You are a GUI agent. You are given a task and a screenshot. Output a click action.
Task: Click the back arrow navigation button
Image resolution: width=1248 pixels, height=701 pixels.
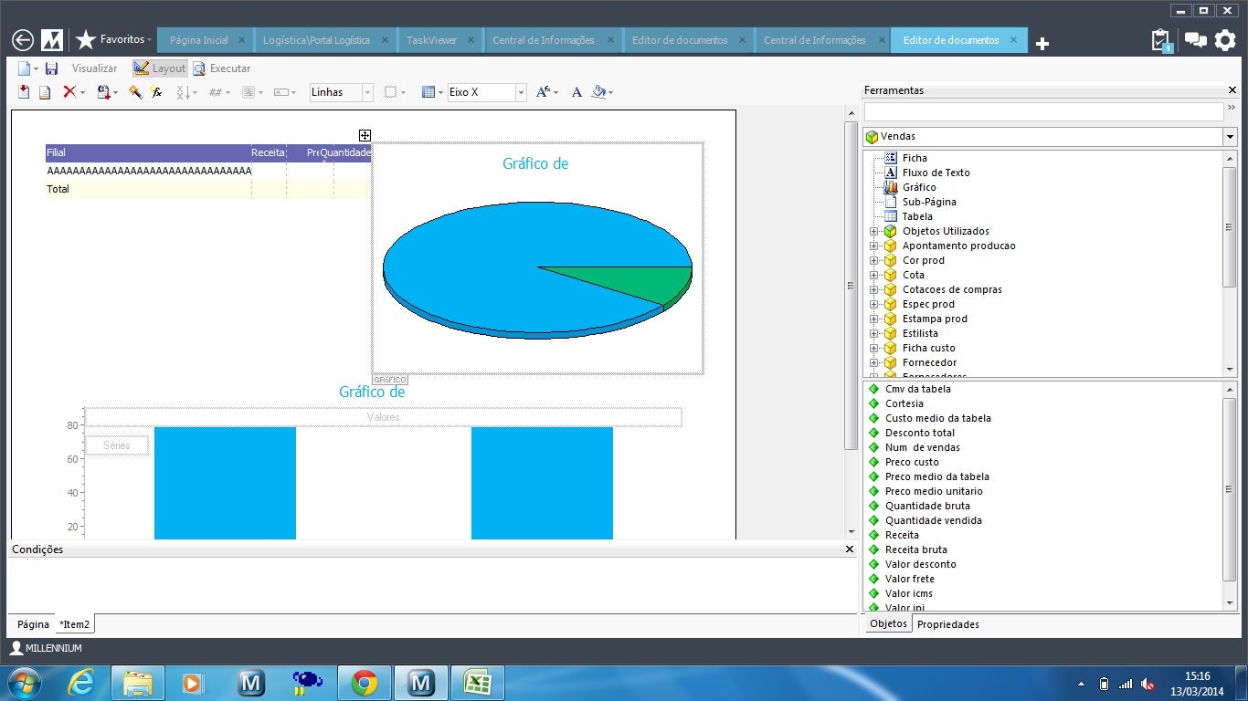(23, 40)
